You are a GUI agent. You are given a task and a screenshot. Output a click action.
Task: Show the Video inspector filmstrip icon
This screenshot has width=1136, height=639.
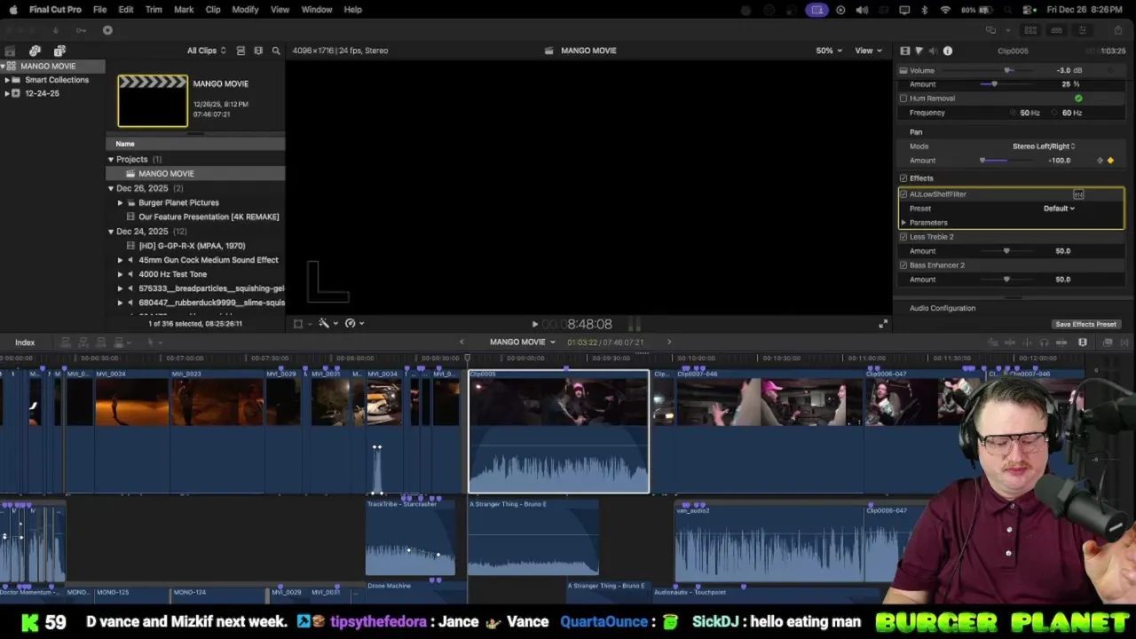904,51
